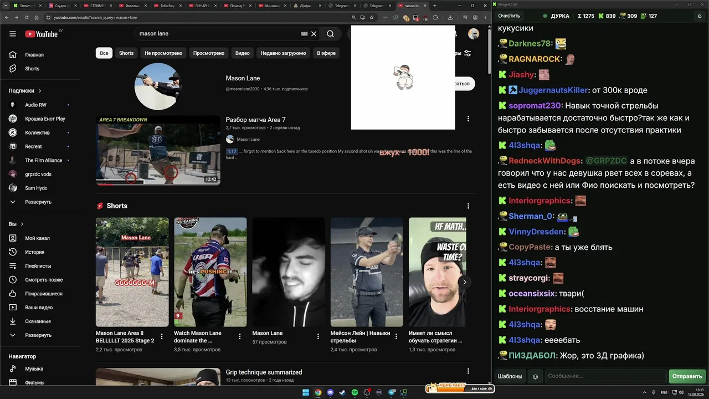Open the on-screen keyboard in search box

304,34
